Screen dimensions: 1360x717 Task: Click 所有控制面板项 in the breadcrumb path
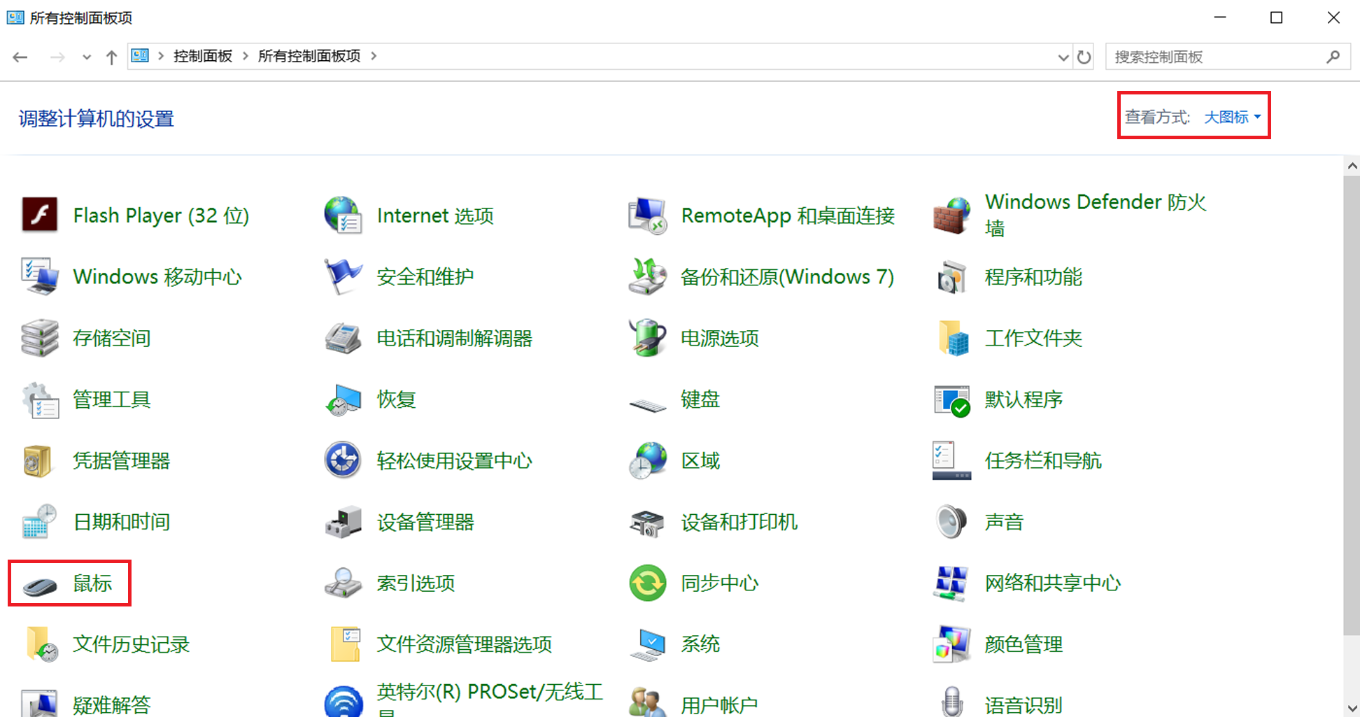309,56
